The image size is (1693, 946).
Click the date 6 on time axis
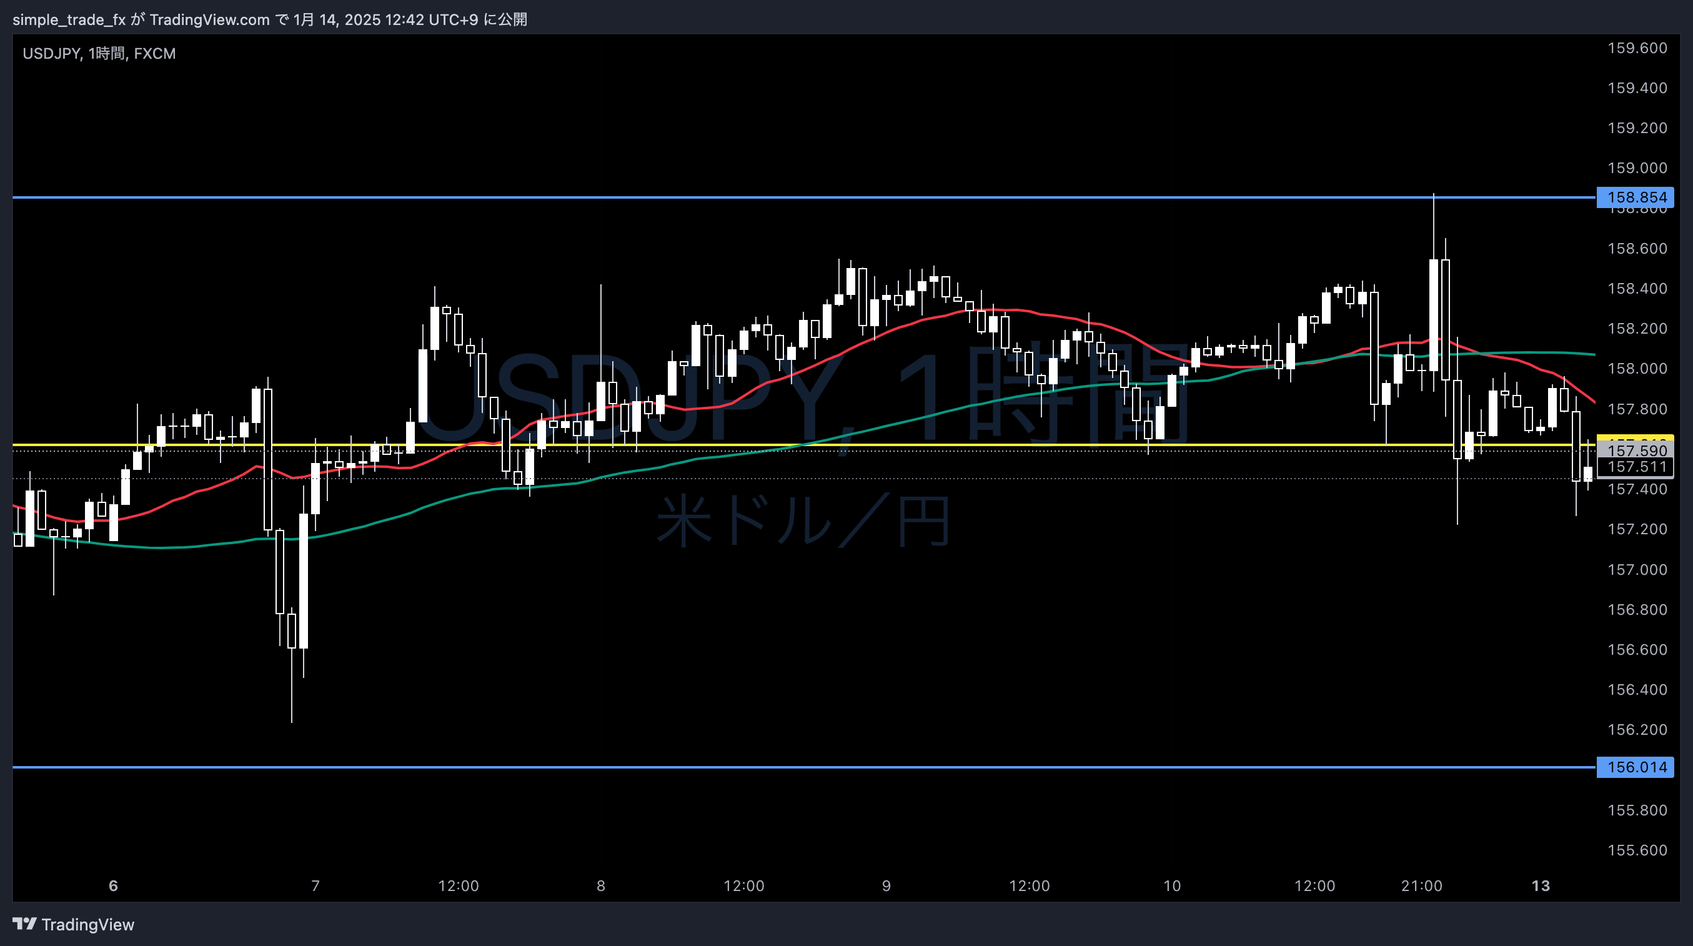(x=113, y=885)
